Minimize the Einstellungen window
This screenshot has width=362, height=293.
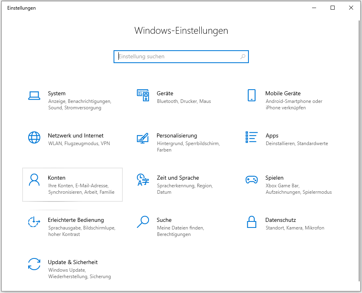tap(314, 8)
